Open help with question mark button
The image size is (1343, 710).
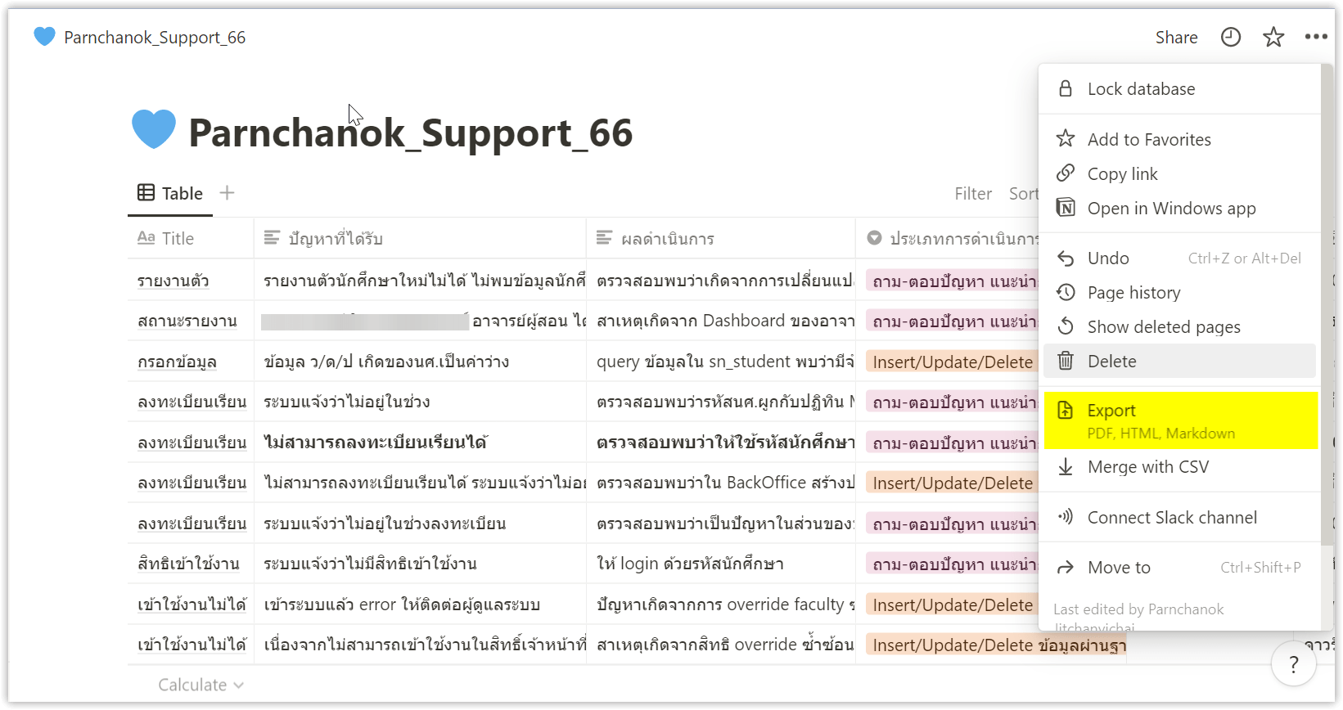pos(1293,664)
